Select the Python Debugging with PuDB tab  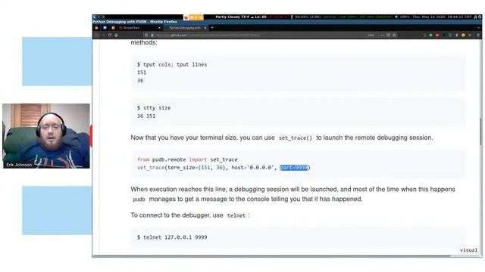coord(186,28)
